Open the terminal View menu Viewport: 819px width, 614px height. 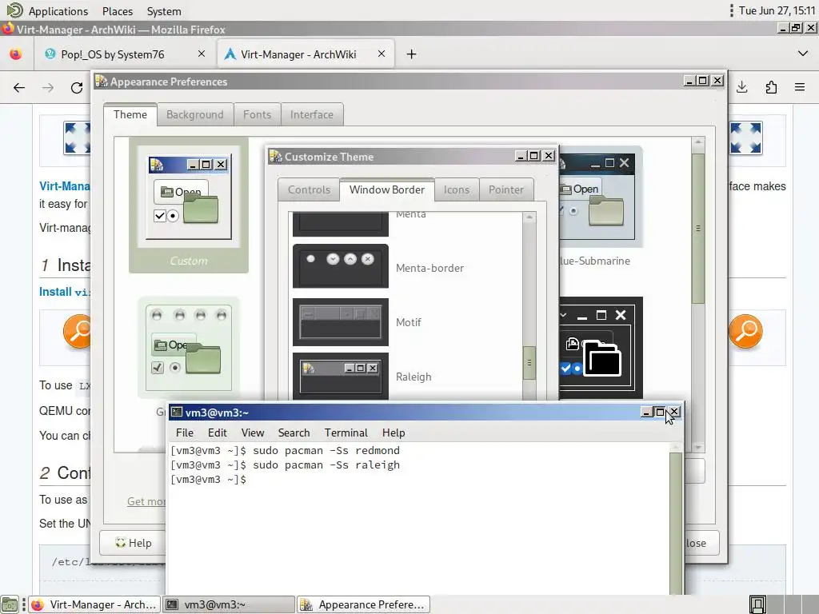[x=253, y=433]
